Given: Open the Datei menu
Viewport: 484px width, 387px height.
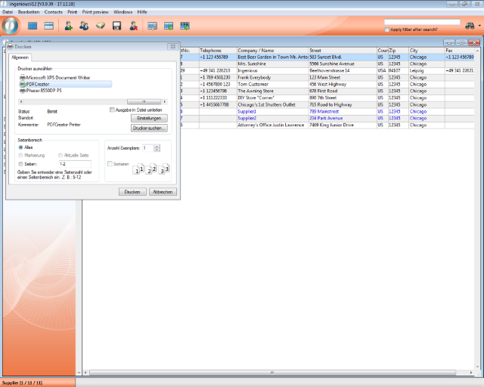Looking at the screenshot, I should point(8,12).
